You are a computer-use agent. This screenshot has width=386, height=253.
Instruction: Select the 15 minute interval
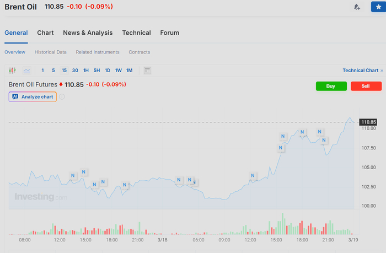(64, 71)
